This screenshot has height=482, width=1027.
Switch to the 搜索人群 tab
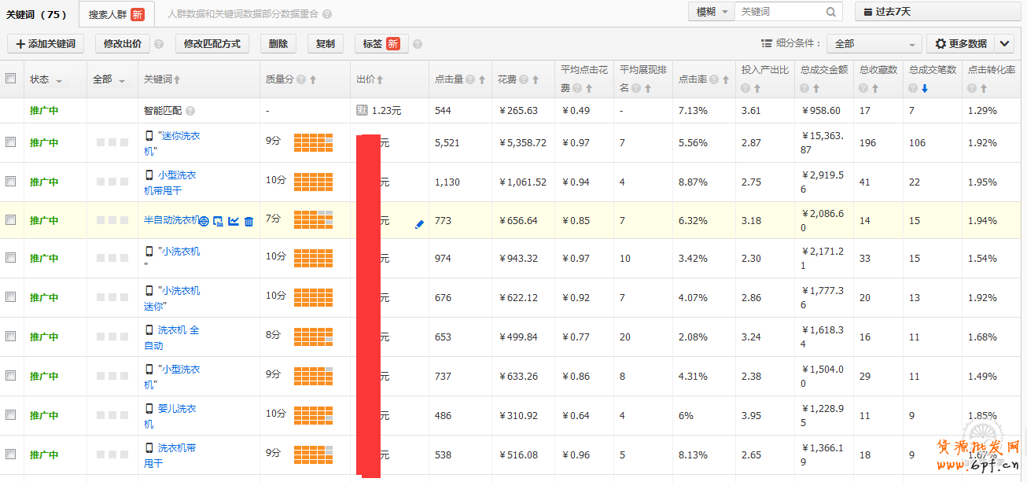point(116,14)
